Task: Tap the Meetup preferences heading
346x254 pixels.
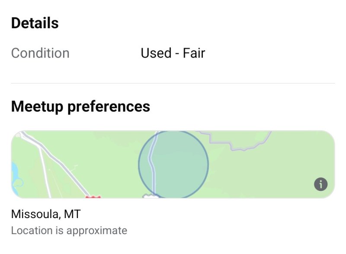Action: tap(80, 106)
